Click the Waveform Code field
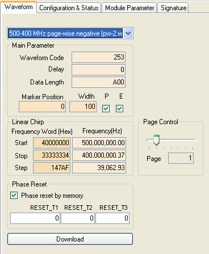The image size is (209, 254). (x=98, y=57)
